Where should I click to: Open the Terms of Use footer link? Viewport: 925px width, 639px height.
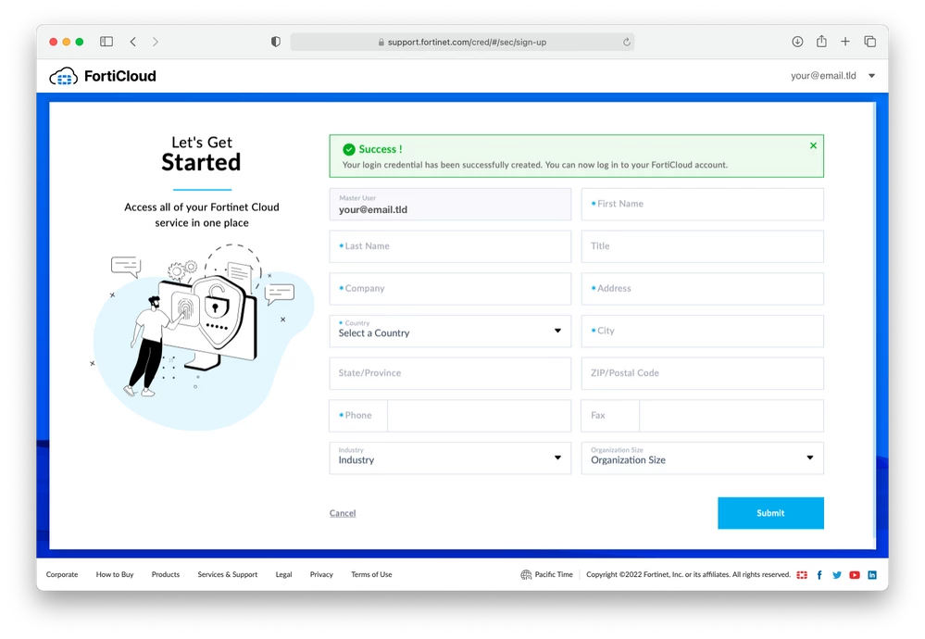point(371,575)
